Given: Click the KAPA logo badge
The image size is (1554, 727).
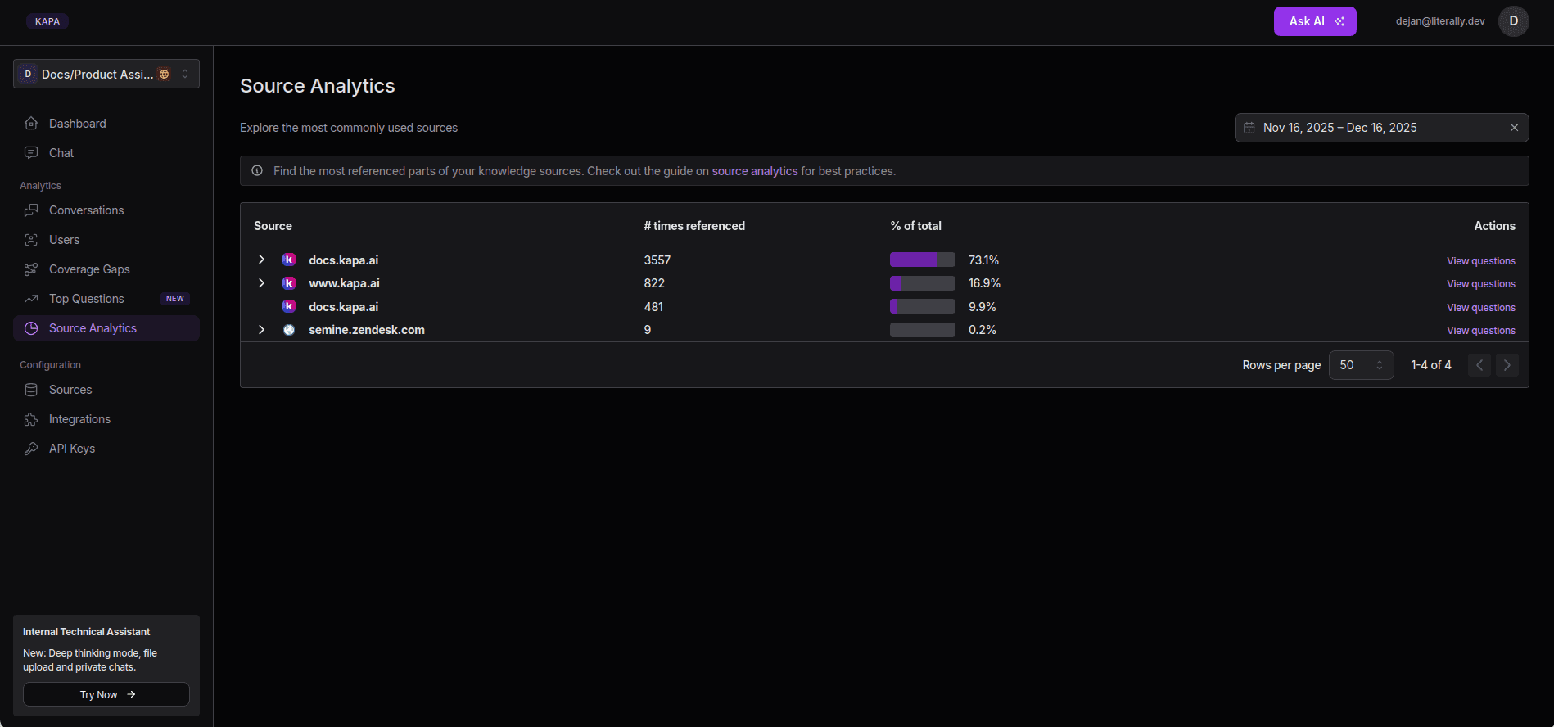Looking at the screenshot, I should pos(47,21).
